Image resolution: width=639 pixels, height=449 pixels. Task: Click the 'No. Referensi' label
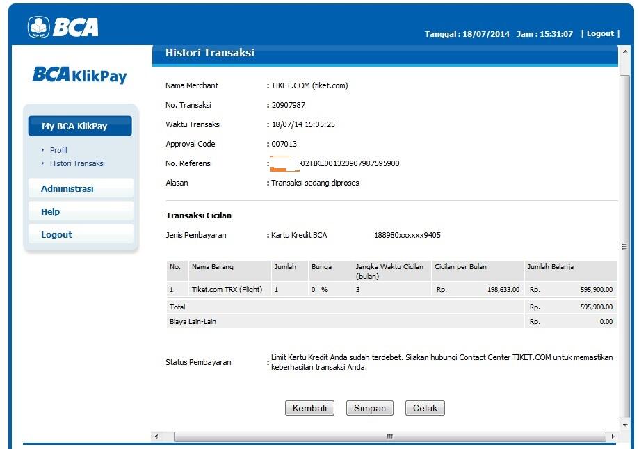(x=188, y=163)
